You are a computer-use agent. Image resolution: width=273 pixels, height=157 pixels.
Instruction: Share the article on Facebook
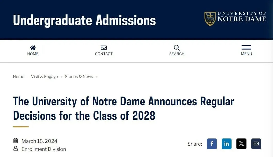coord(212,144)
